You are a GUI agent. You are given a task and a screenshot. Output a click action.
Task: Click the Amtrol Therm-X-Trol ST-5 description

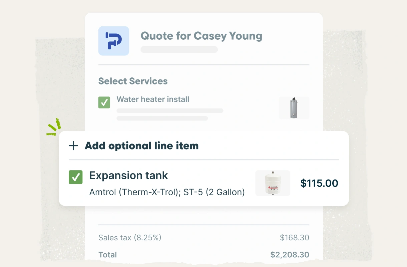[x=167, y=192]
